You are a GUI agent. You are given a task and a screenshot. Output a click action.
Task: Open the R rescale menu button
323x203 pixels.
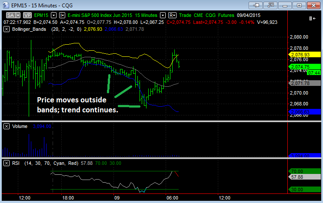click(172, 15)
